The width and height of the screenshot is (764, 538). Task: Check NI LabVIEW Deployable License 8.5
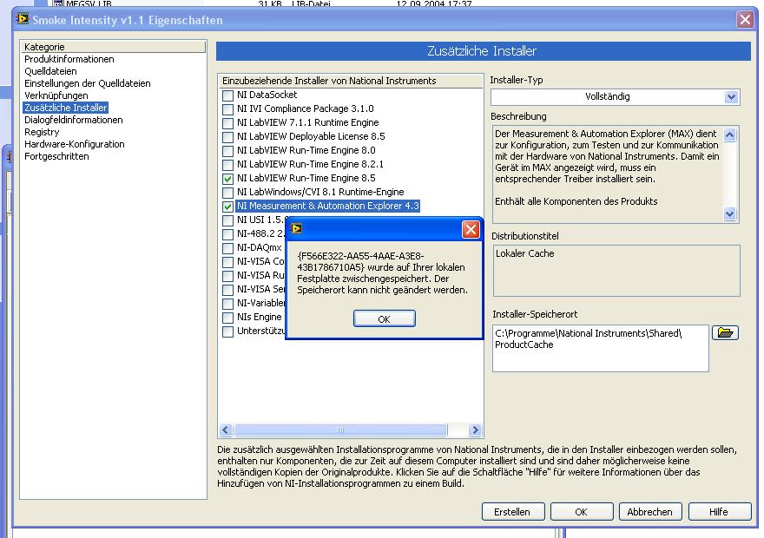pyautogui.click(x=227, y=137)
